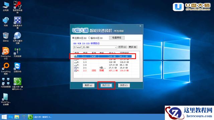Open the 此电脑 desktop icon

click(x=6, y=6)
